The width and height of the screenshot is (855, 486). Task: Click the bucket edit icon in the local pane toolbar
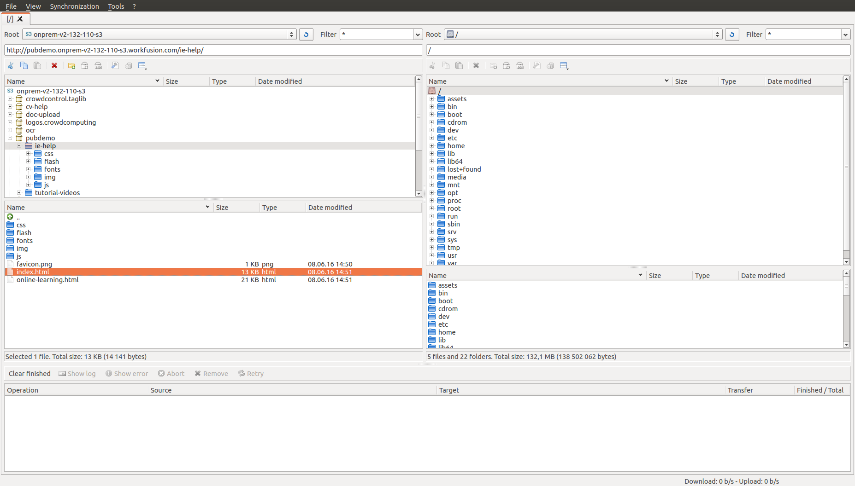[x=520, y=66]
